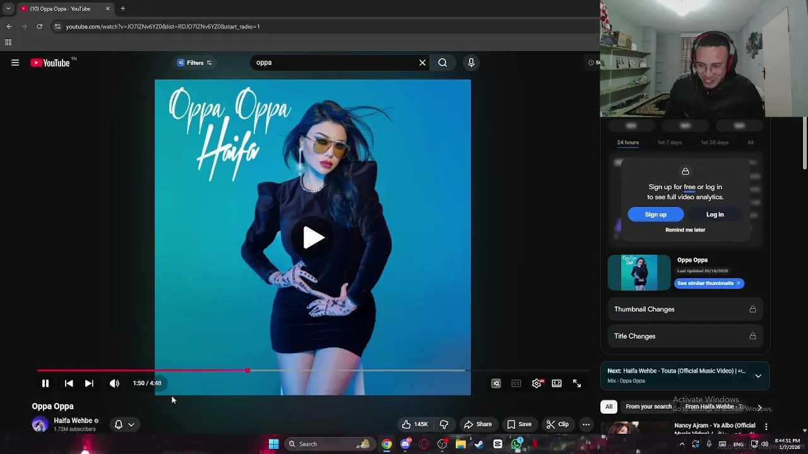Expand the locked Title Changes section
Viewport: 808px width, 454px height.
[x=685, y=336]
